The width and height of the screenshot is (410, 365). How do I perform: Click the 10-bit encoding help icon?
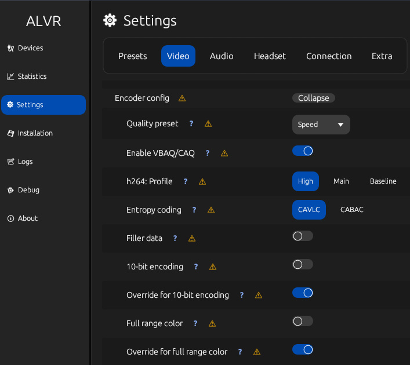point(196,267)
